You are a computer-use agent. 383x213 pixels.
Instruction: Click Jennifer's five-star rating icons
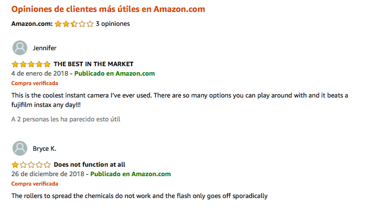[31, 64]
